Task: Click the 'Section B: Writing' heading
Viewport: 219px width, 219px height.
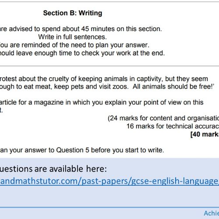Action: coord(73,13)
